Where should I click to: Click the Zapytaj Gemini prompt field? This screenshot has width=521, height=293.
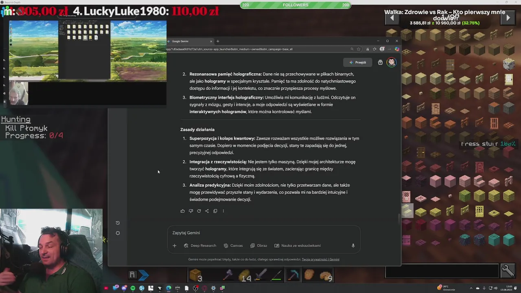(x=263, y=233)
